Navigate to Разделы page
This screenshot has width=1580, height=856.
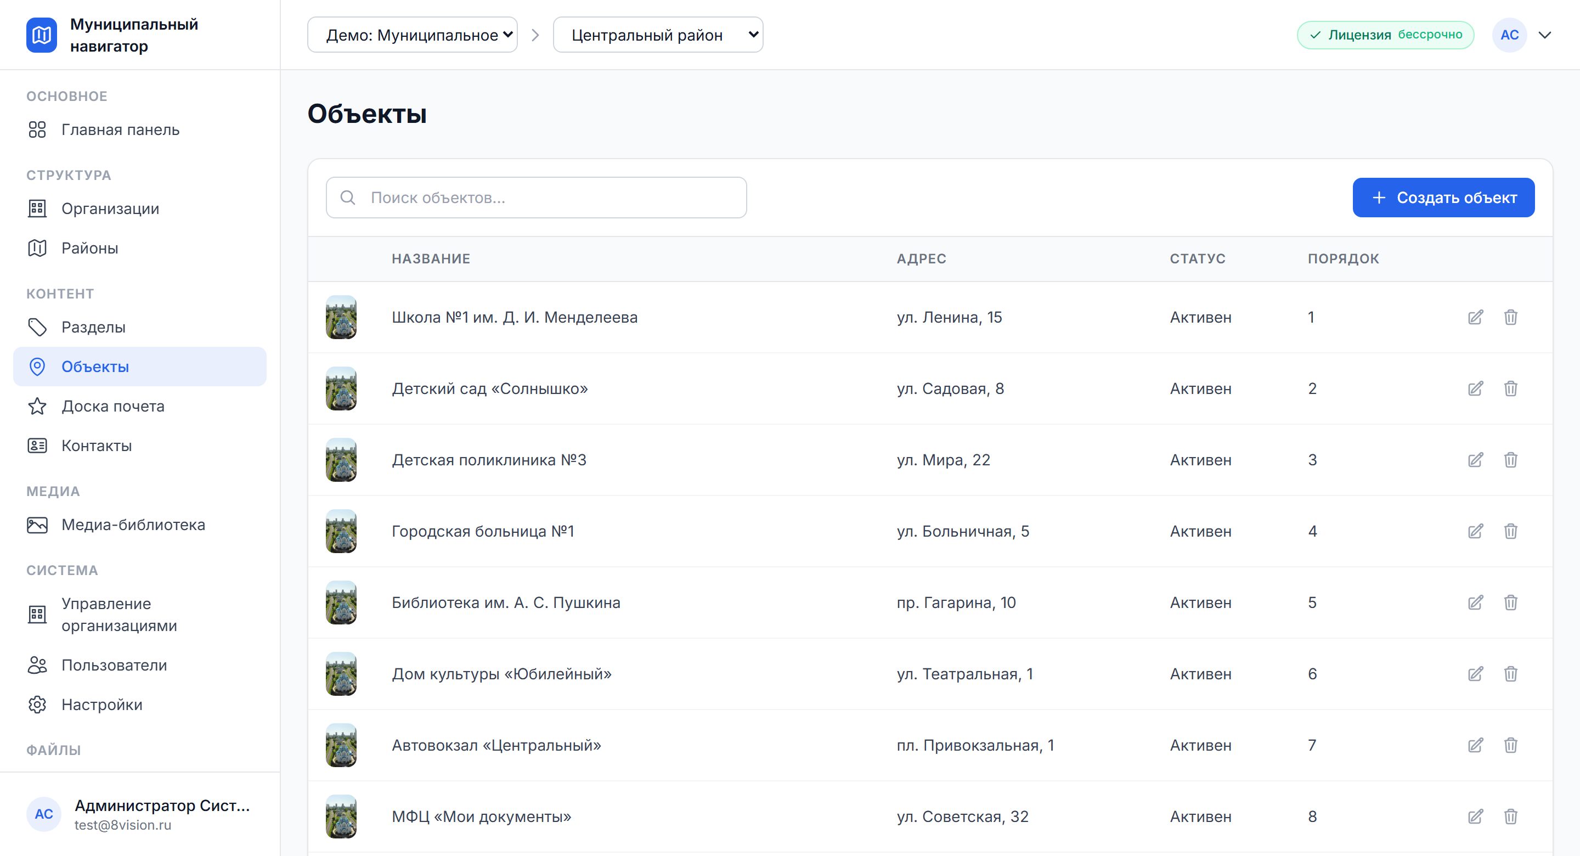click(140, 327)
